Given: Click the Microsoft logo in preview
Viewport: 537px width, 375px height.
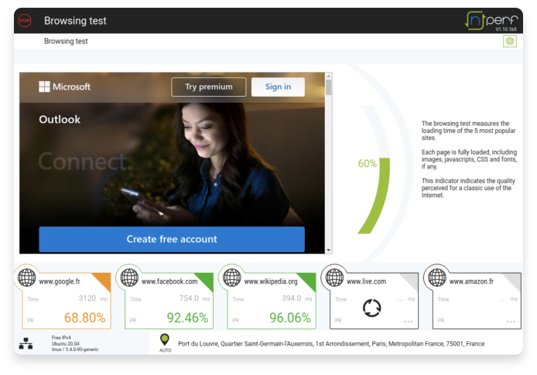Looking at the screenshot, I should click(65, 87).
